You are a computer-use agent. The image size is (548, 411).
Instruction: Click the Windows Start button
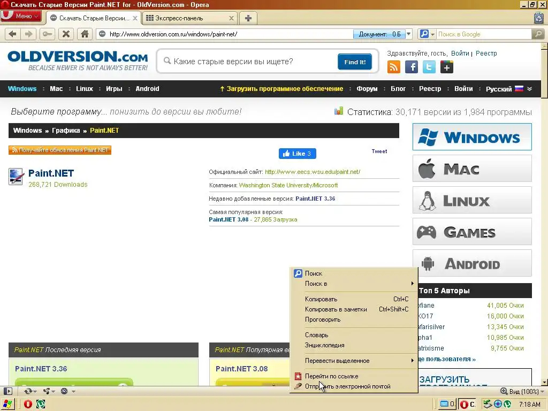coord(7,404)
